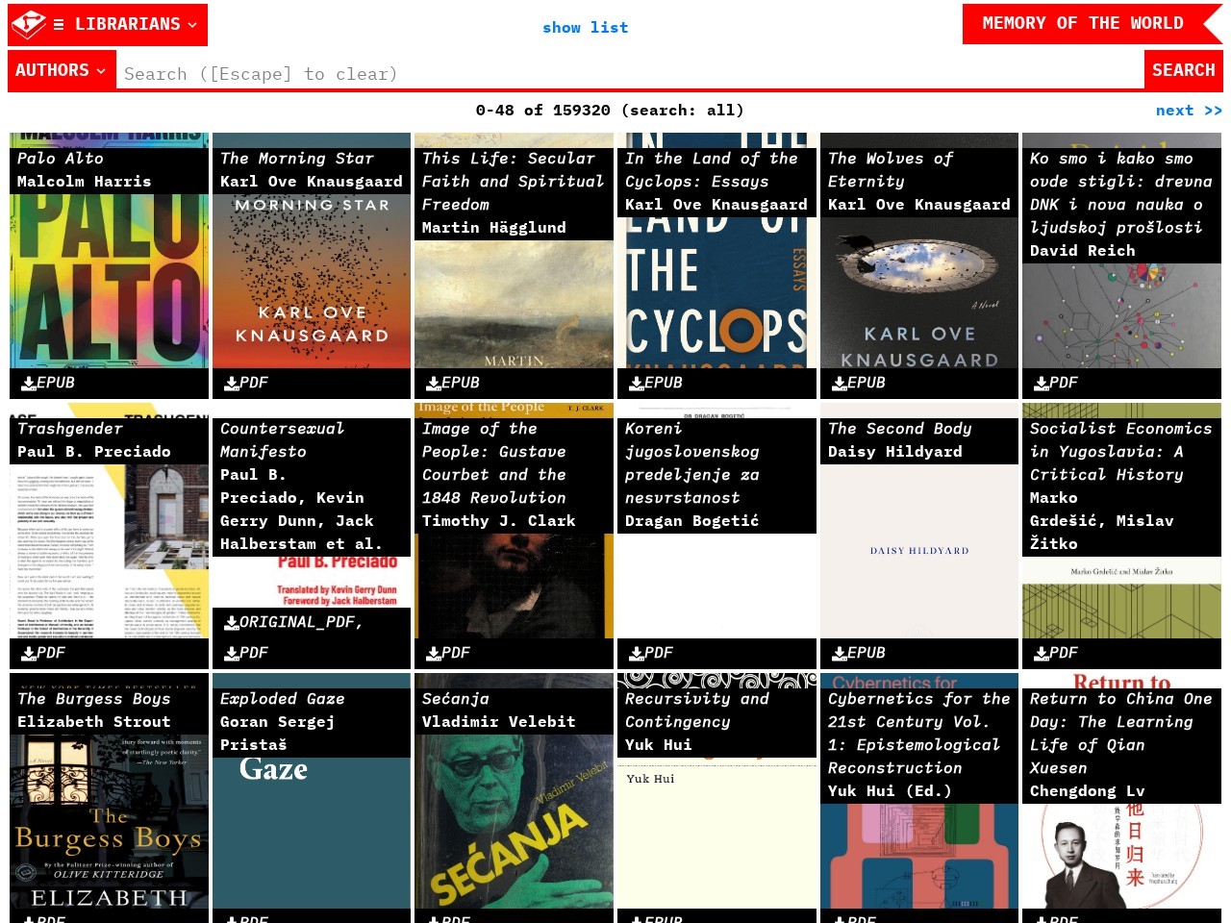Open author David Reich
Image resolution: width=1231 pixels, height=923 pixels.
pyautogui.click(x=1083, y=251)
